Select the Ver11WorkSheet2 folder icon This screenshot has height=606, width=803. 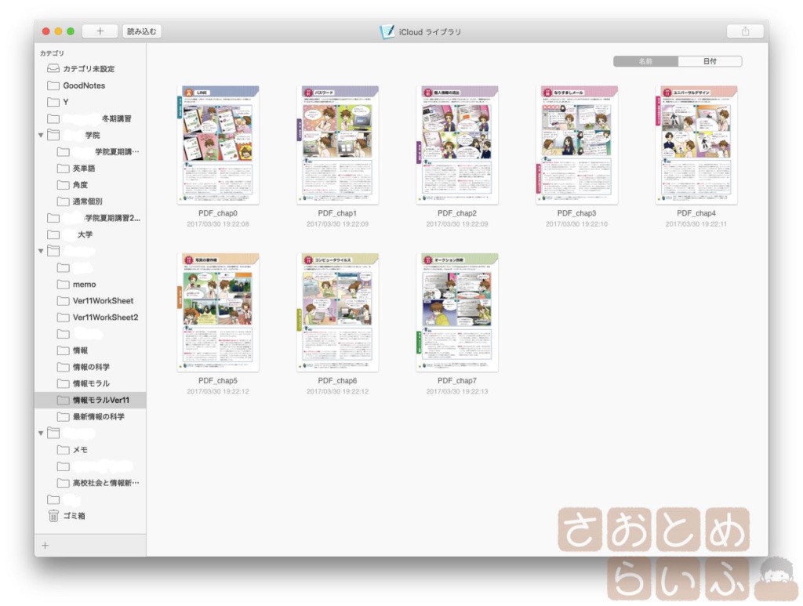click(64, 317)
